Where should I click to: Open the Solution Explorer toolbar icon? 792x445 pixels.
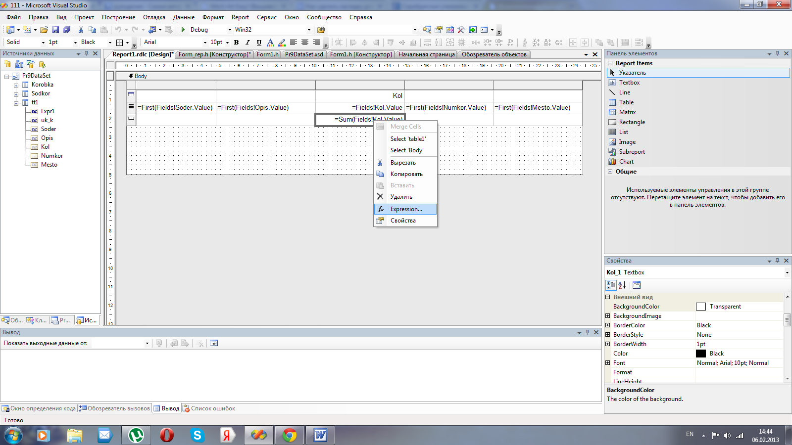click(427, 30)
